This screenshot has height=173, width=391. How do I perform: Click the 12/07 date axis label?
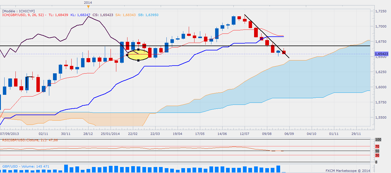pos(244,134)
